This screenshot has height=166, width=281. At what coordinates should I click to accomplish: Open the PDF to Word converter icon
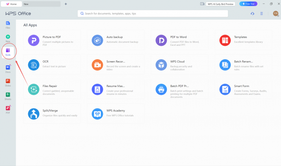pyautogui.click(x=161, y=40)
